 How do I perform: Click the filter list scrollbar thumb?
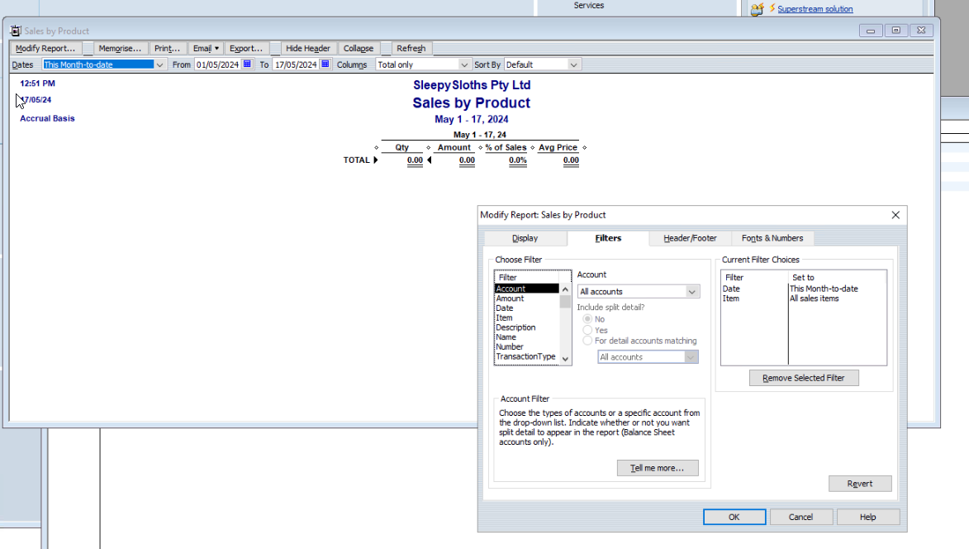565,301
